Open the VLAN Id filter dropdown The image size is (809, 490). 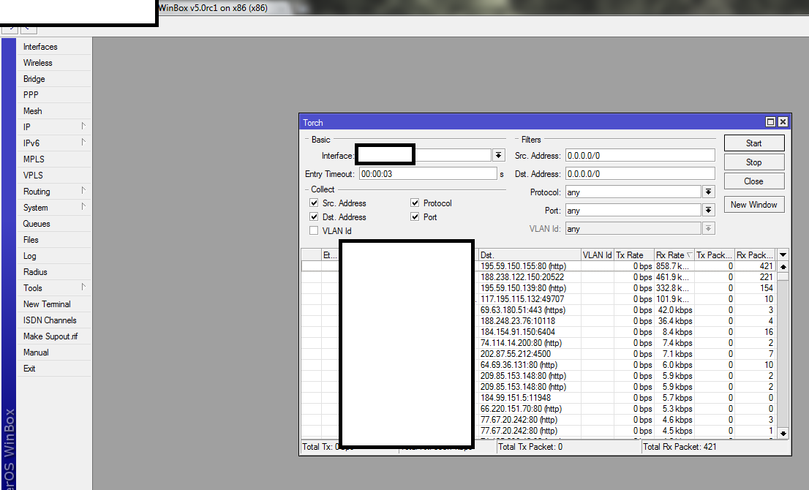pyautogui.click(x=708, y=228)
